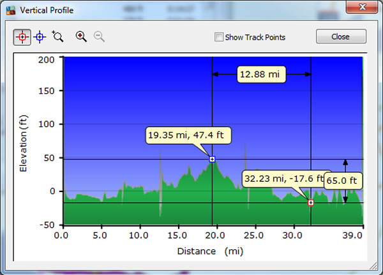This screenshot has height=275, width=383.
Task: Click the red marker at 32.23 mi
Action: coord(311,202)
